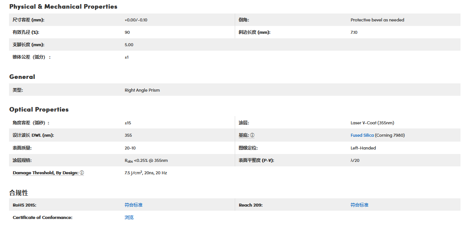Click the λ/20 surface flatness value
Screen dimensions: 465x231
coord(355,160)
